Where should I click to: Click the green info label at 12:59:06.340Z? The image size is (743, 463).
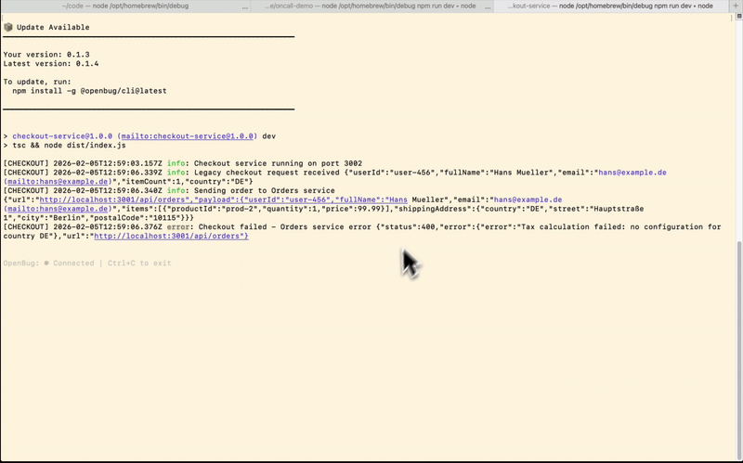176,191
